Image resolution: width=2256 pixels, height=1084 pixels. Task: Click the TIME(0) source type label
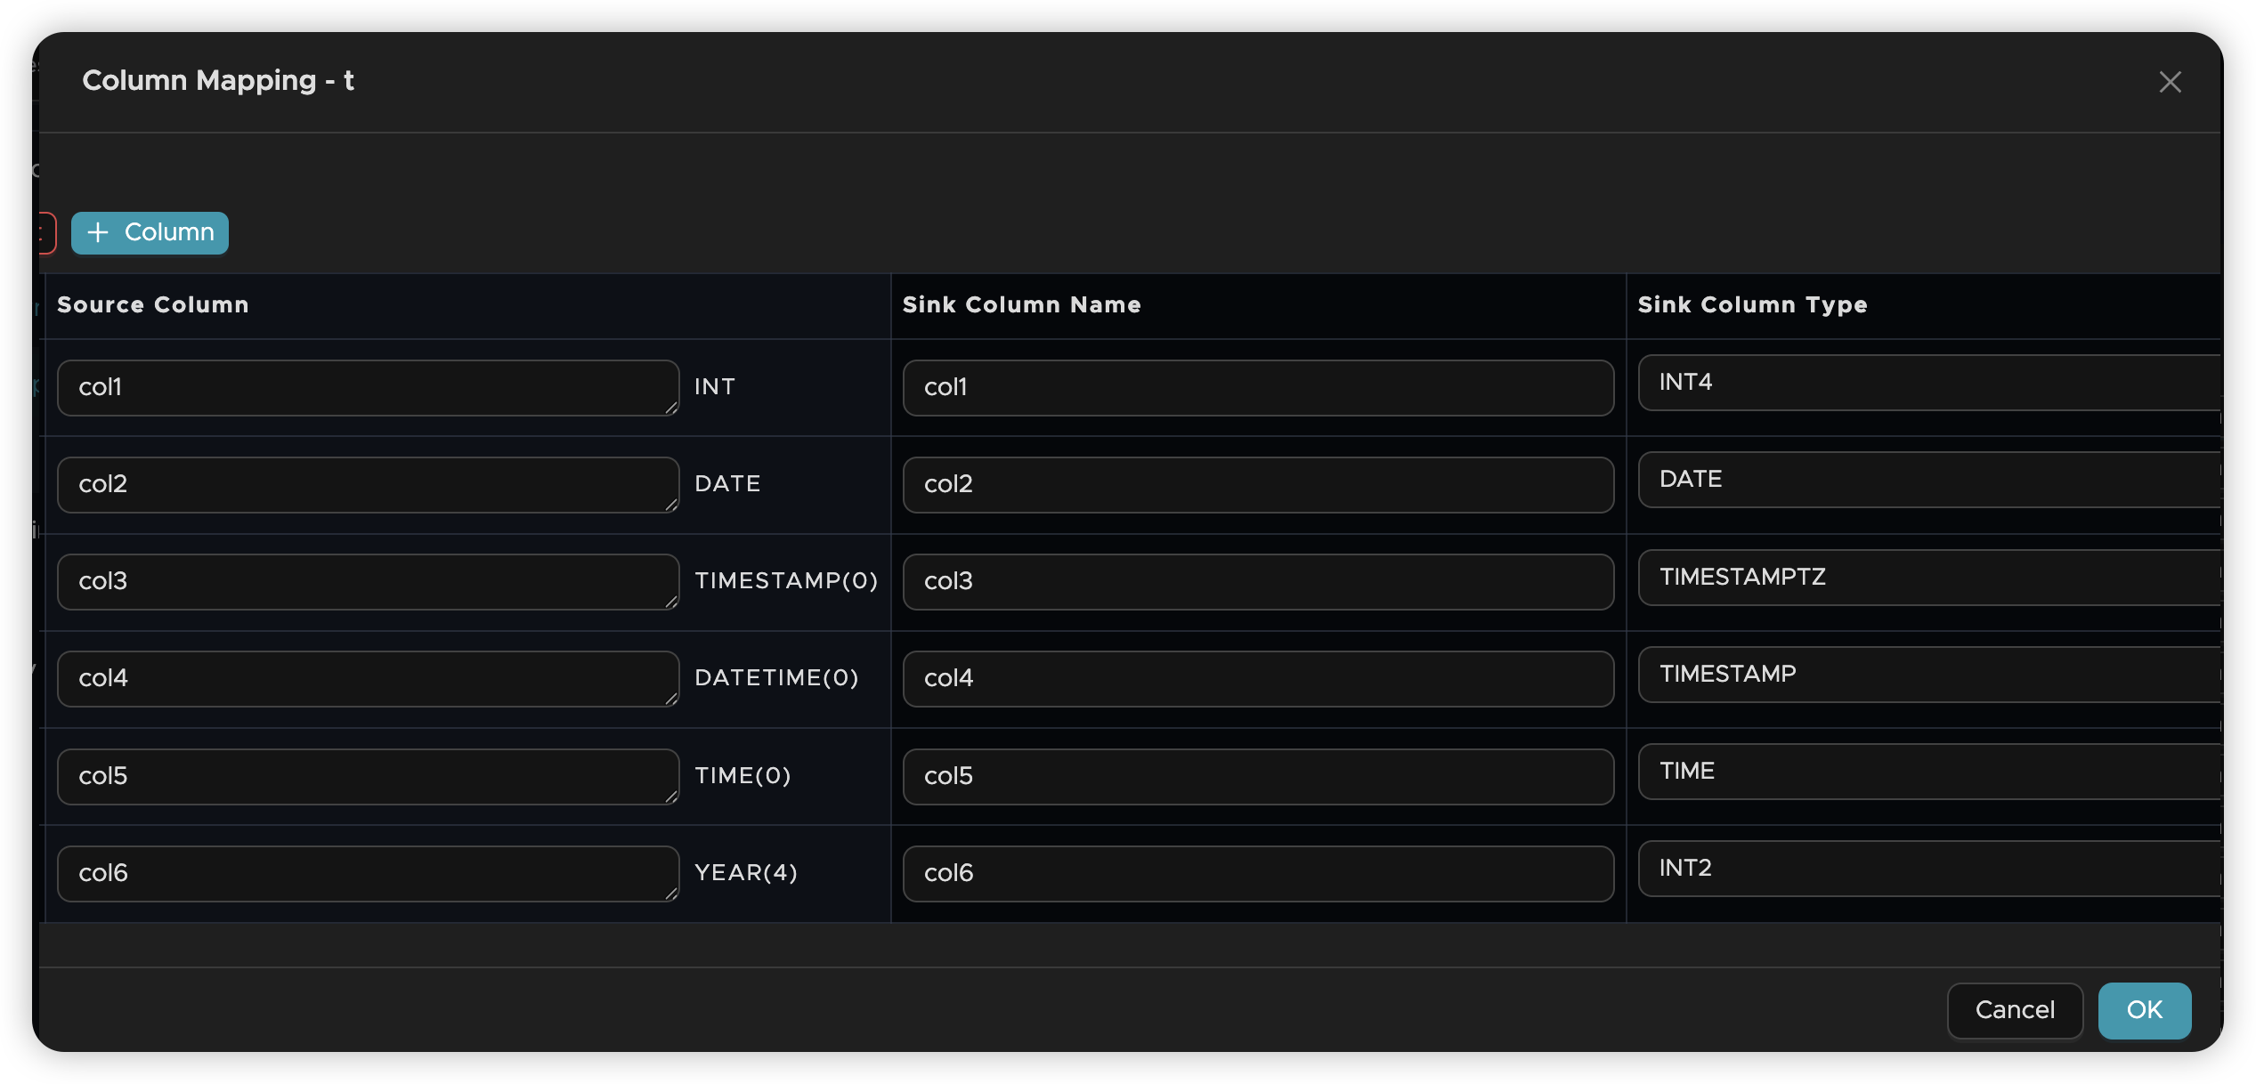(743, 776)
